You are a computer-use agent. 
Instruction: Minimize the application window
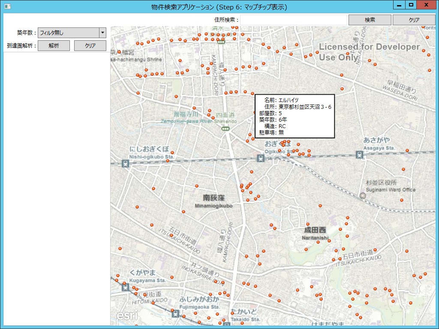pos(399,5)
